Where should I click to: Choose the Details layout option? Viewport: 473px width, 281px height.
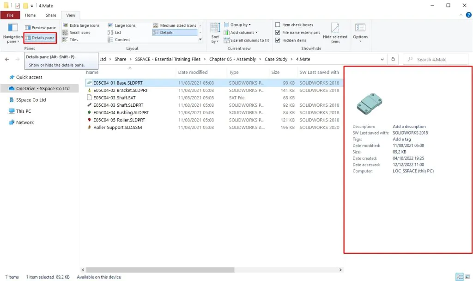(x=174, y=33)
